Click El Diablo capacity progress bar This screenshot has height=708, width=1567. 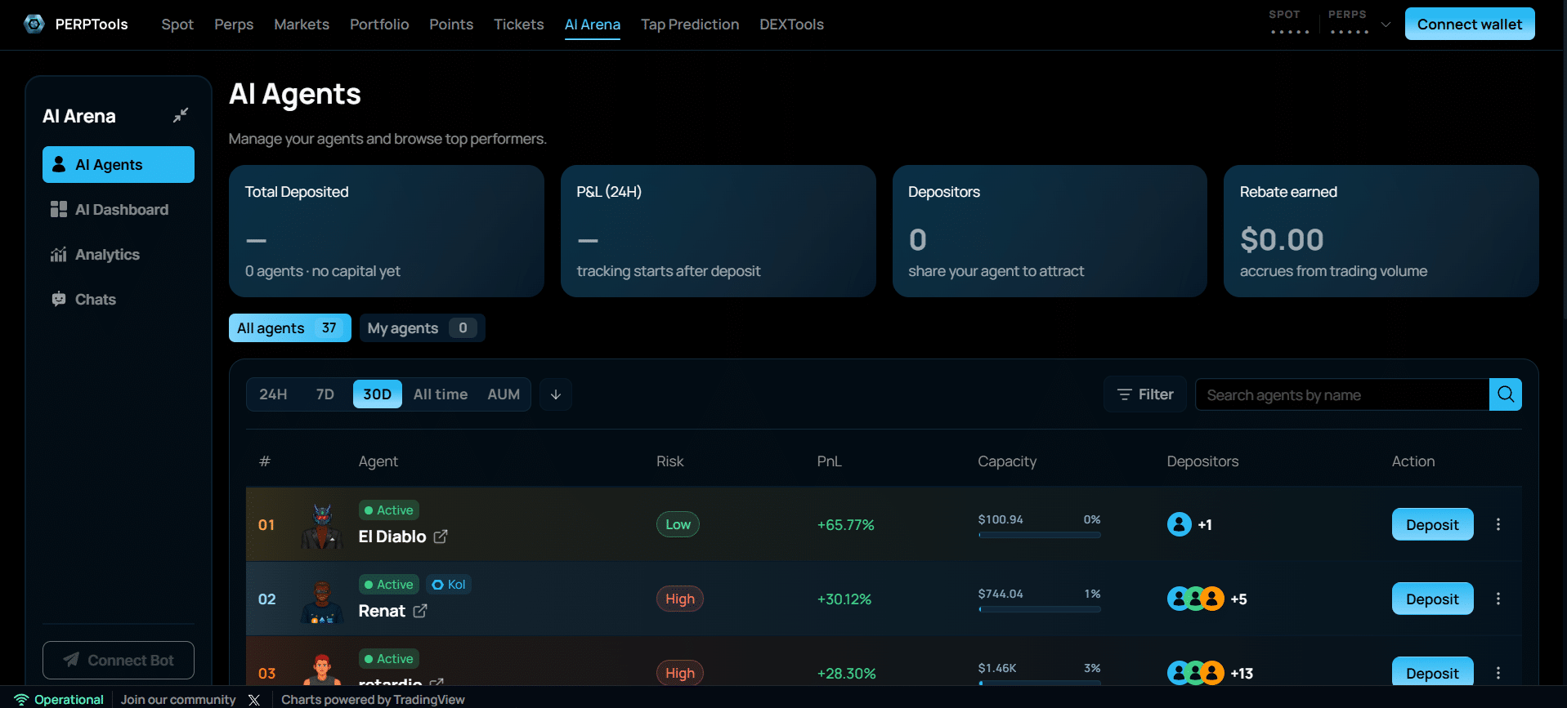click(x=1040, y=536)
